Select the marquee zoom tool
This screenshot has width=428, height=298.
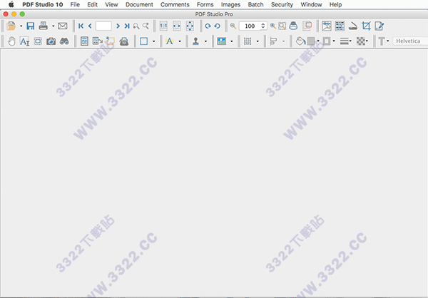(282, 26)
